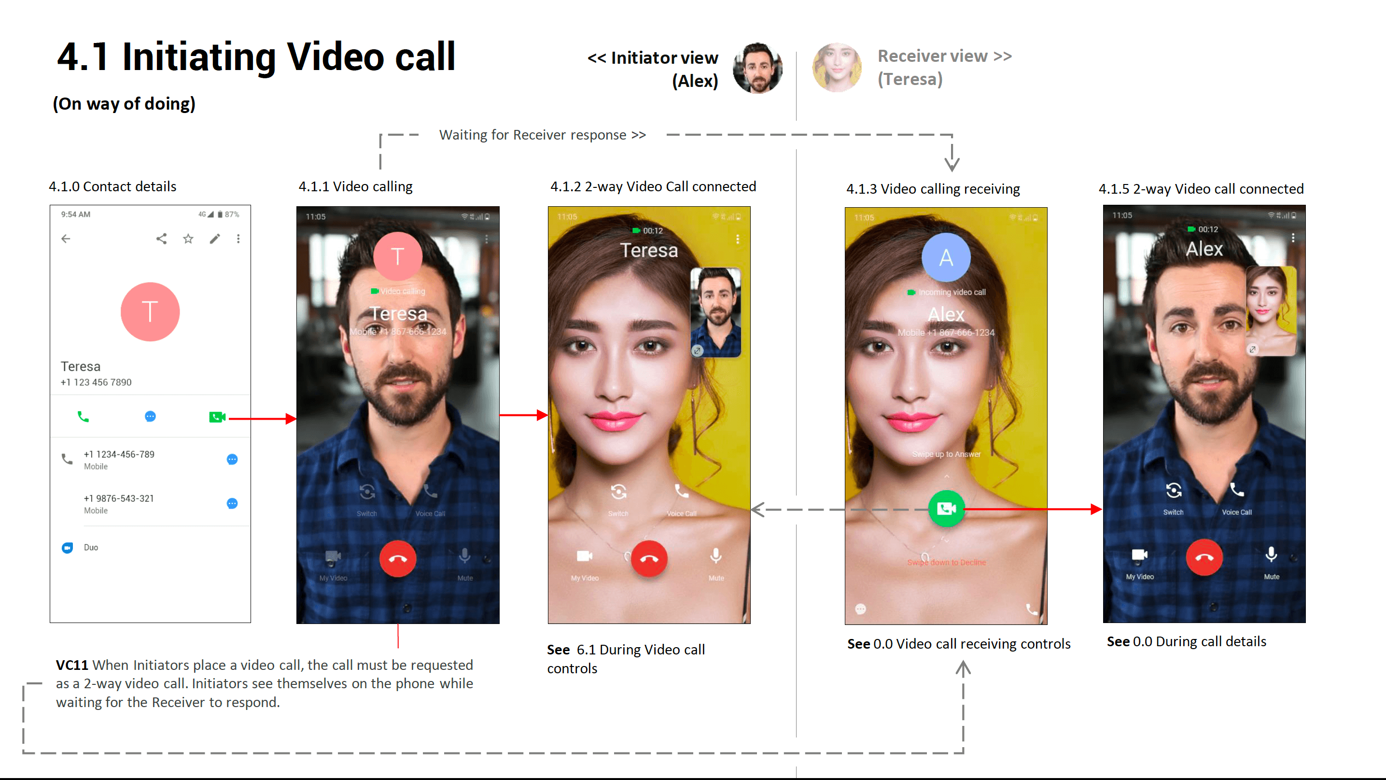
Task: Star Teresa as favorite contact
Action: click(188, 239)
